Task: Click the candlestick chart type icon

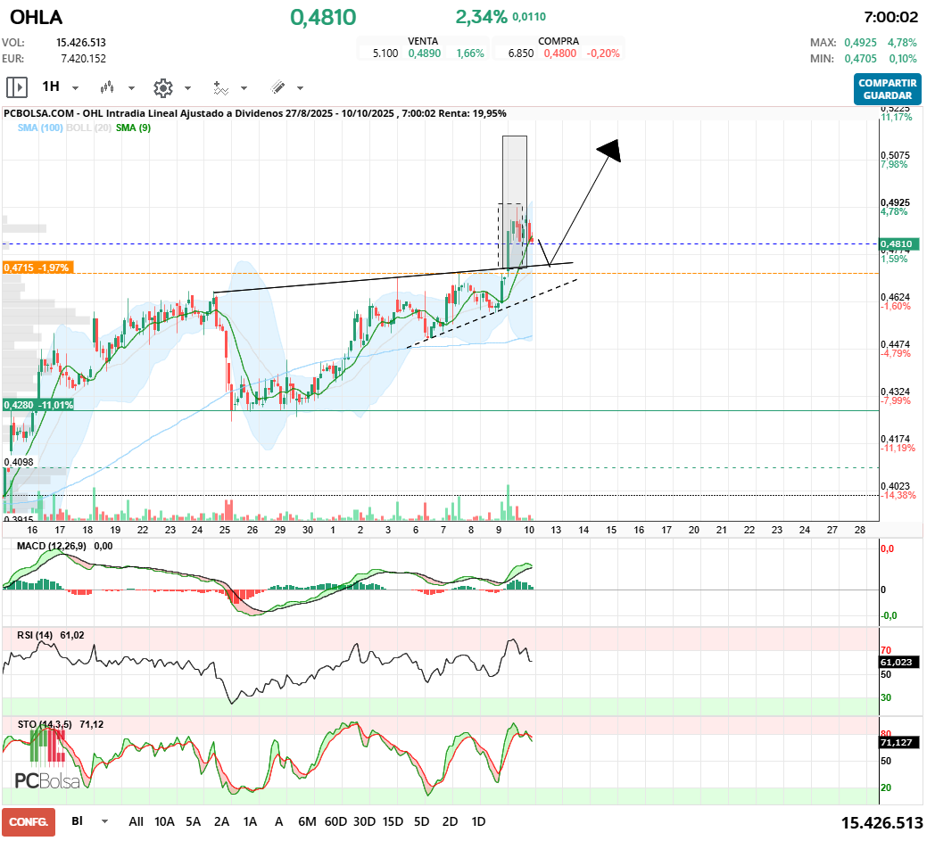Action: 107,87
